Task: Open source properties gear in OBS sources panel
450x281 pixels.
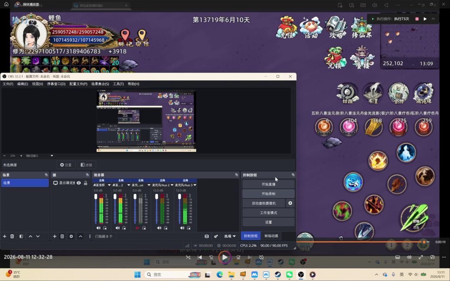Action: click(x=71, y=236)
